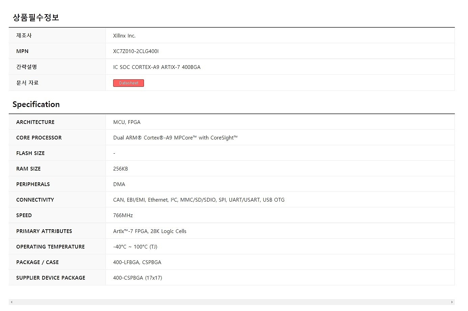Click the CONNECTIVITY label

(35, 200)
